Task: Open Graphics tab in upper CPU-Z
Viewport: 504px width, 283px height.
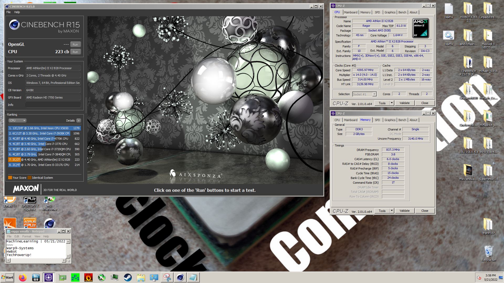Action: [390, 12]
